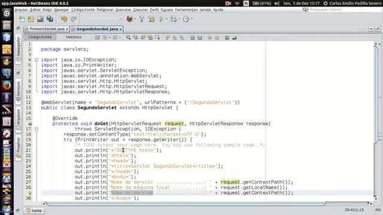The height and width of the screenshot is (215, 383).
Task: Open the Arquivo menu
Action: click(x=22, y=10)
